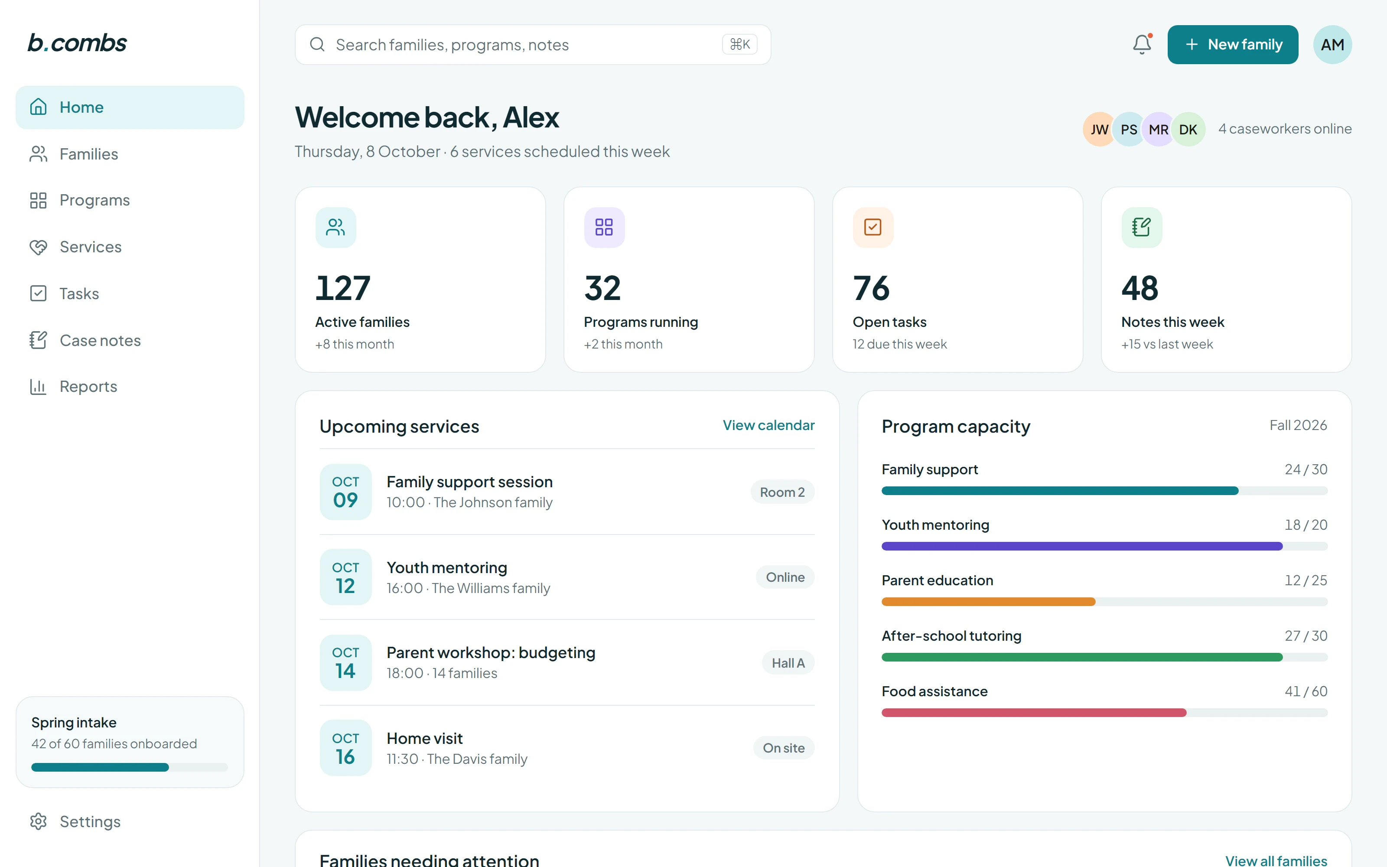Click the b.combs logo
The image size is (1387, 867).
click(x=78, y=43)
